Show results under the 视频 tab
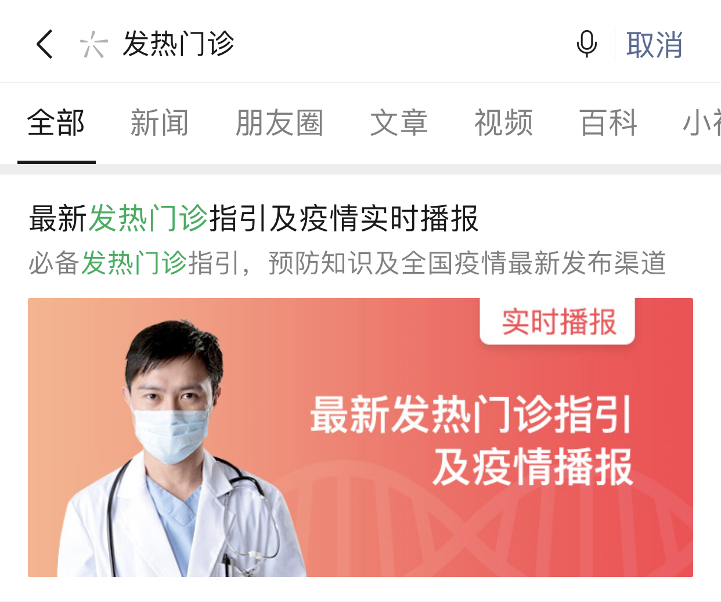 (503, 123)
